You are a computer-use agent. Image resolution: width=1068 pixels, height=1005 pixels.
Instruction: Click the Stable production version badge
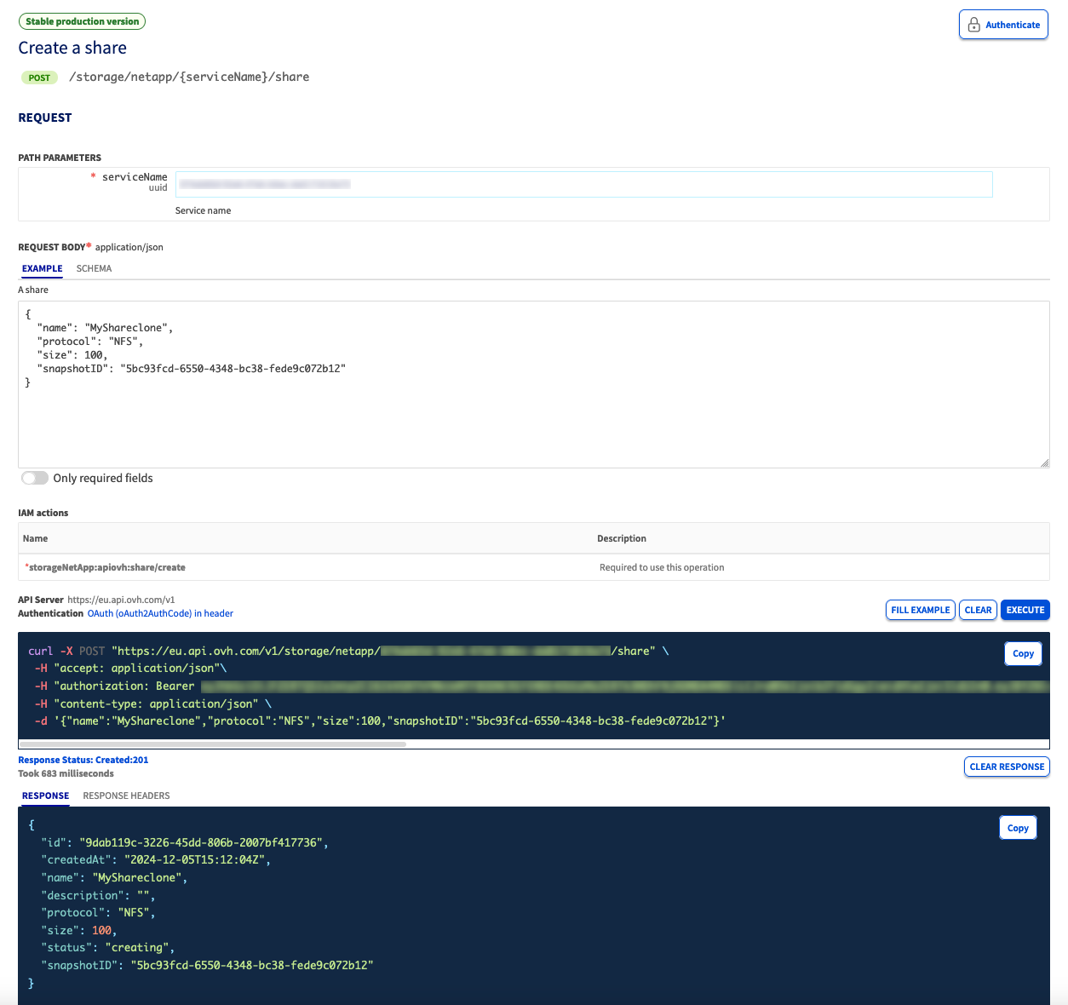(82, 21)
